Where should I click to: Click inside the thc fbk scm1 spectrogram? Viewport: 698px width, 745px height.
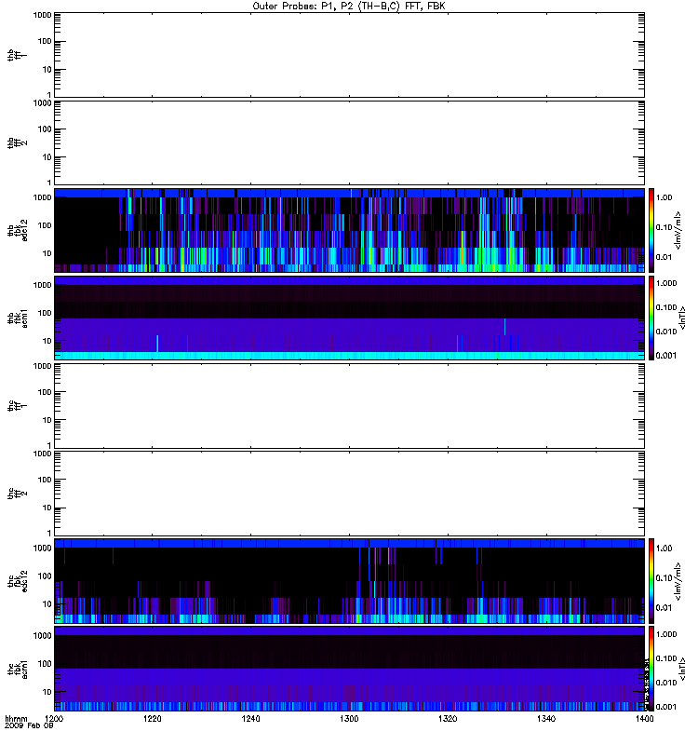click(349, 669)
